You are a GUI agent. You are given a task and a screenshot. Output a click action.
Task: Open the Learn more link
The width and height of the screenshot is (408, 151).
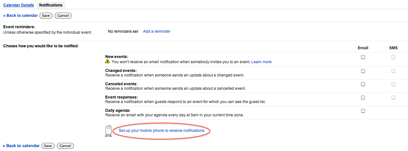coord(261,62)
